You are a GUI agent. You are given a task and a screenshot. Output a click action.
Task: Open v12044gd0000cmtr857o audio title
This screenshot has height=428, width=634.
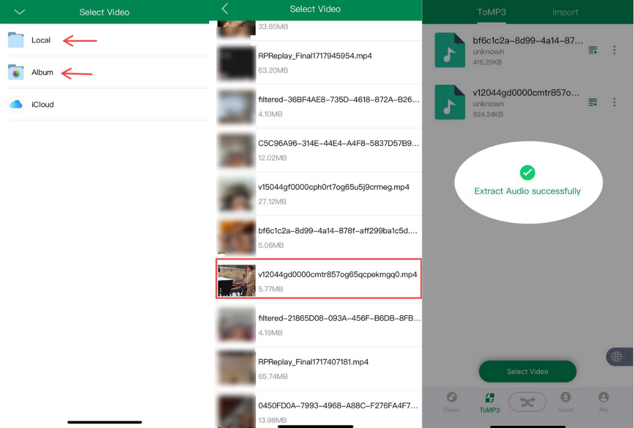pos(526,93)
